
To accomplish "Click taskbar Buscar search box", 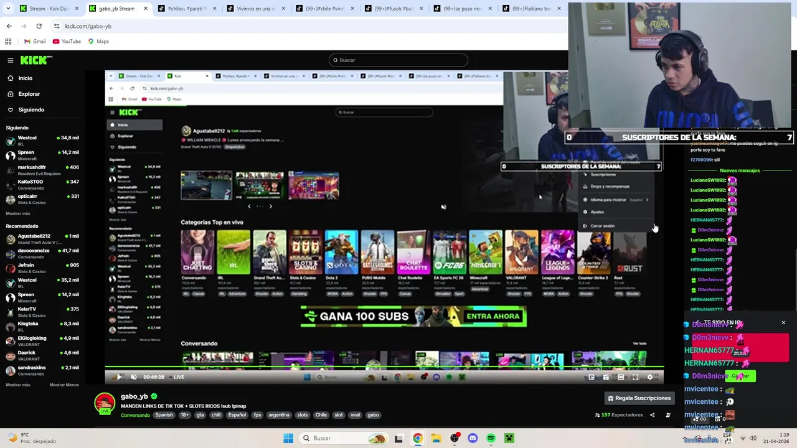I will [343, 438].
